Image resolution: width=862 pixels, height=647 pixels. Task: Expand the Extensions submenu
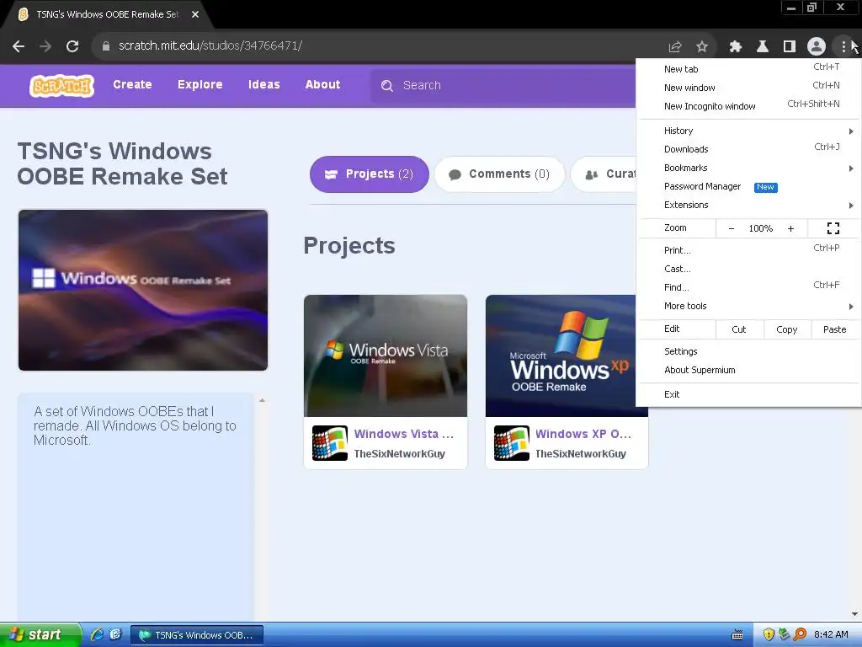coord(748,206)
